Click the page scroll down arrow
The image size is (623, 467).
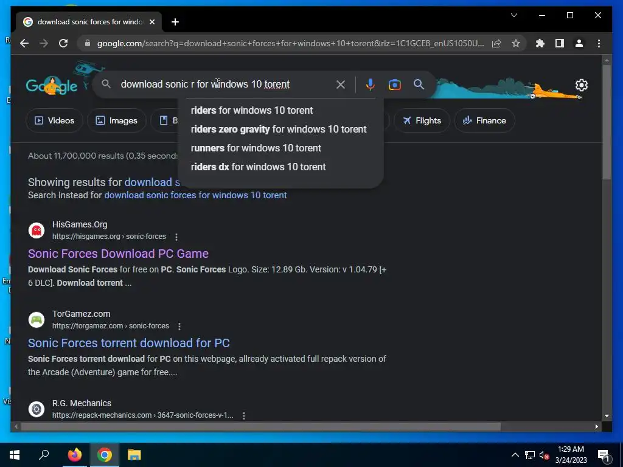tap(607, 416)
